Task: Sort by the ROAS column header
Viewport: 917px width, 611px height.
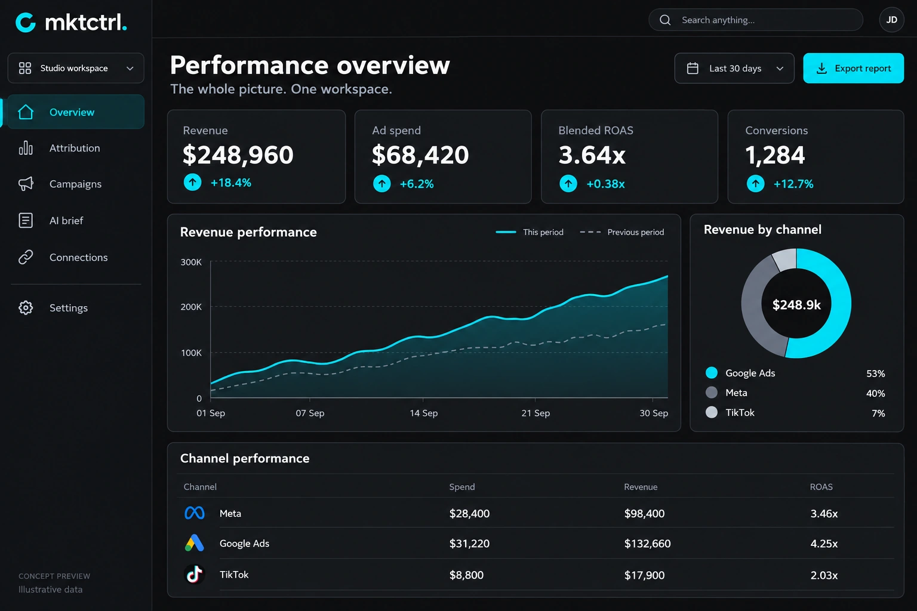Action: (821, 487)
